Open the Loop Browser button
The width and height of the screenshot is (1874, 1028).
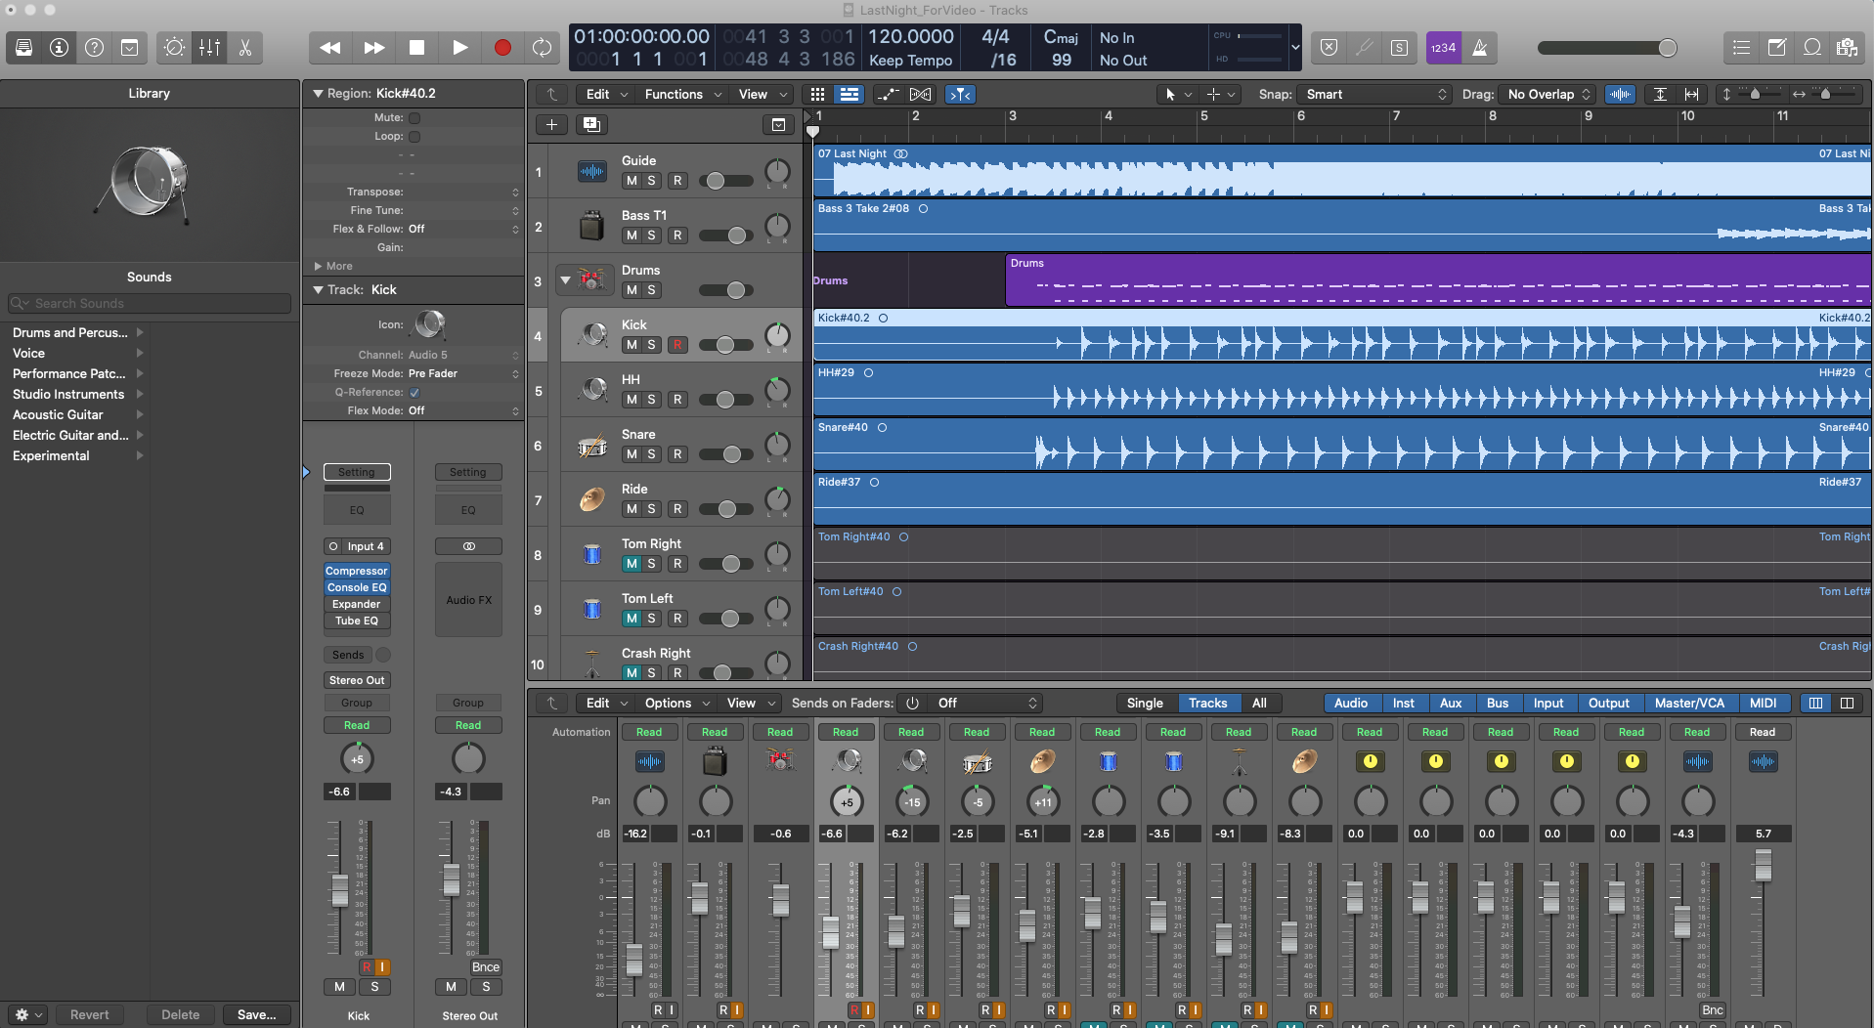1812,47
